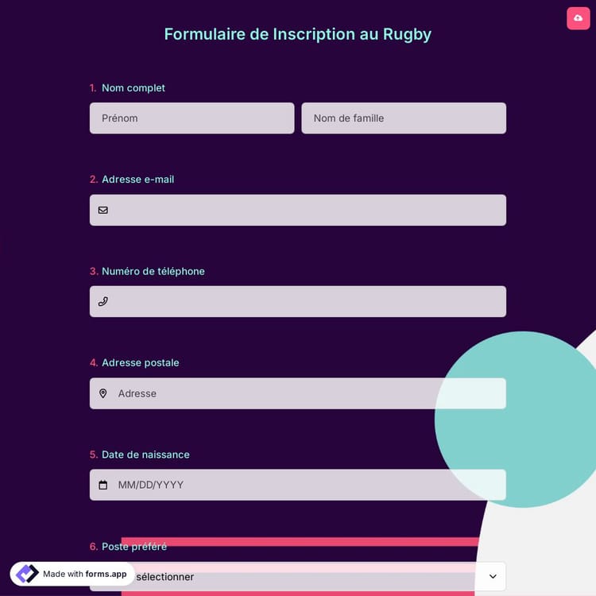This screenshot has width=596, height=596.
Task: Click the 'Formulaire de Inscription au Rugby' title
Action: [297, 34]
